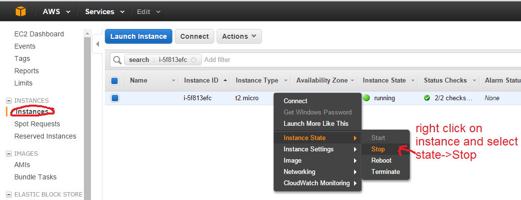
Task: Click the Launch Instance button
Action: point(138,36)
